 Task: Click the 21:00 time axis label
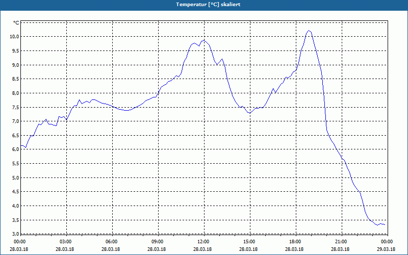(342, 242)
